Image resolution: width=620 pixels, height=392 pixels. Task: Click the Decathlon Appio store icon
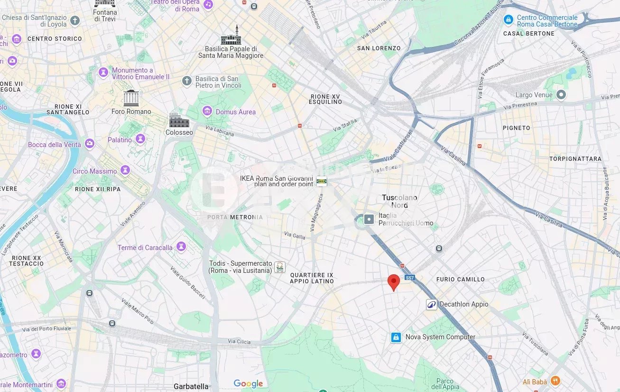[x=431, y=304]
